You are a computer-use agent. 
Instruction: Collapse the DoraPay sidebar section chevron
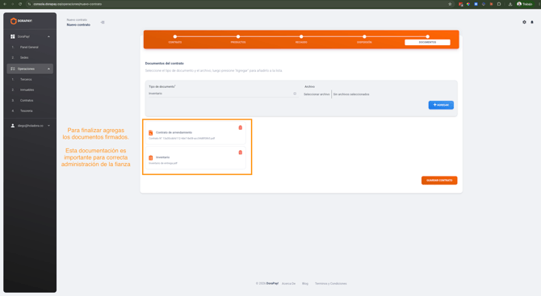pos(48,36)
